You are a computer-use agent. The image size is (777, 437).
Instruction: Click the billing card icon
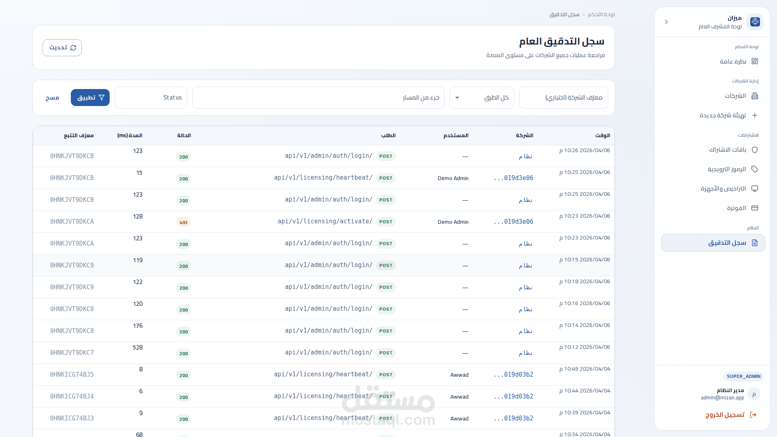click(754, 208)
